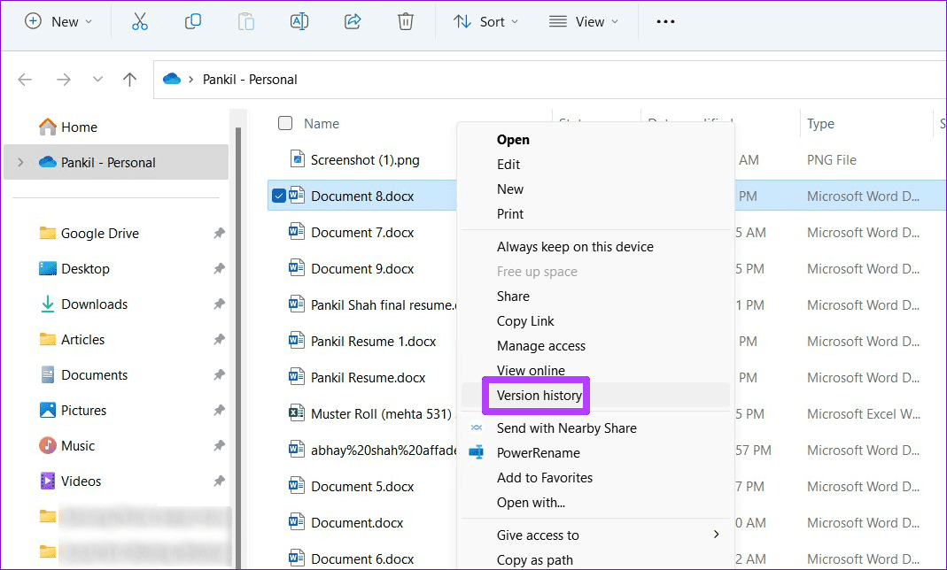Select Version history from the context menu
The height and width of the screenshot is (570, 947).
pos(536,396)
